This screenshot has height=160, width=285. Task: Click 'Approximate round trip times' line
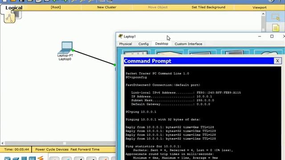tap(170, 154)
